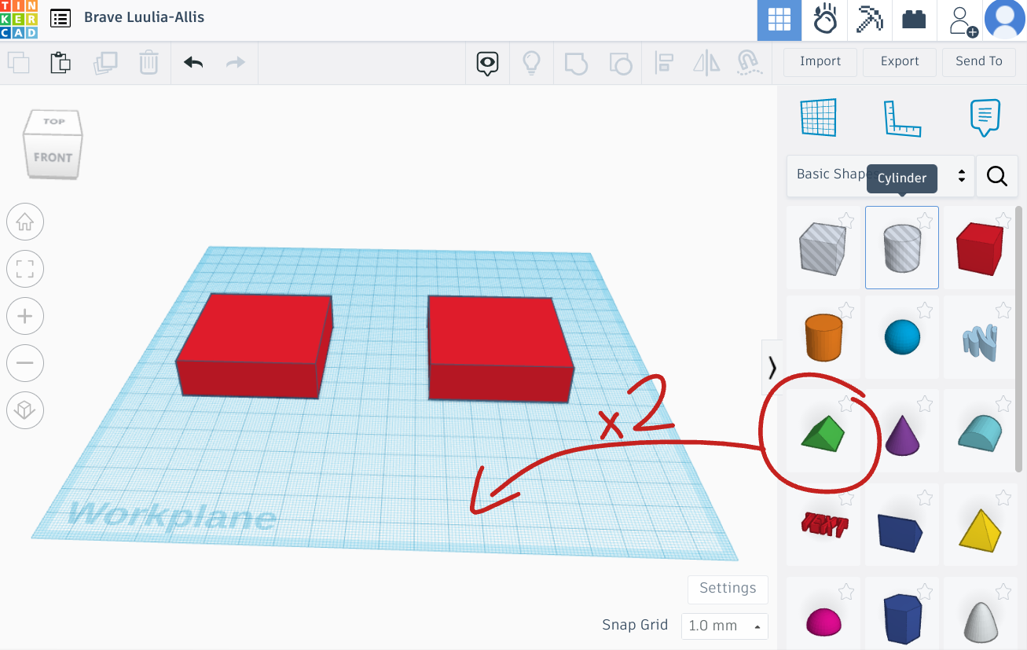Collapse the shapes panel with the chevron

coord(772,366)
